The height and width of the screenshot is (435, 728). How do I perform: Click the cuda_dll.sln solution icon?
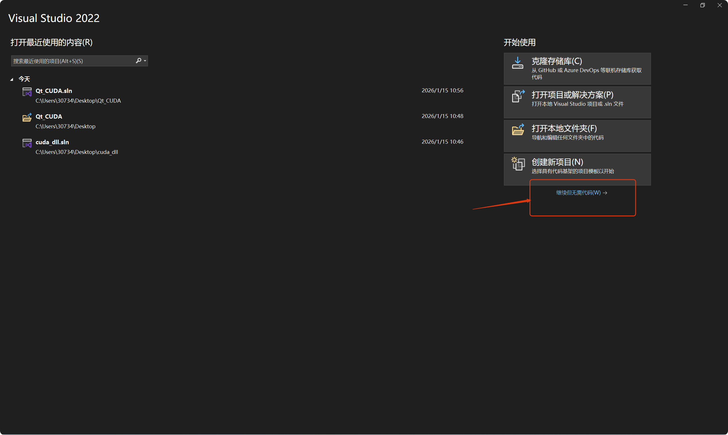(27, 143)
